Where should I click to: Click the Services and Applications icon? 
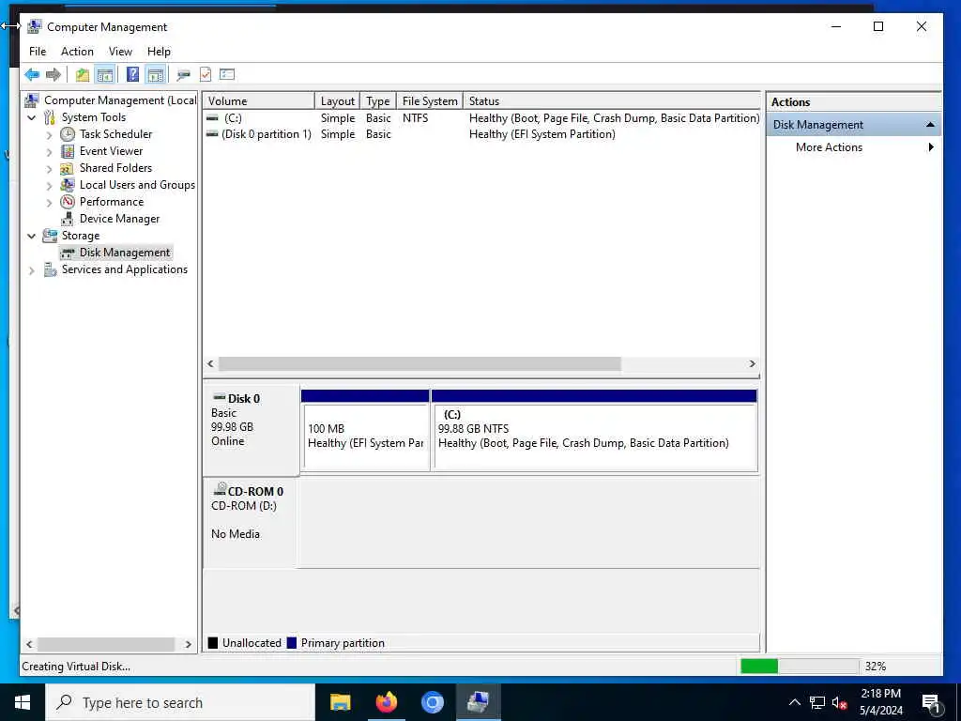coord(50,269)
